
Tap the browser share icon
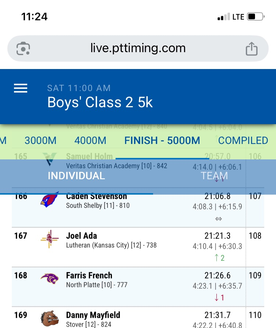pyautogui.click(x=252, y=48)
